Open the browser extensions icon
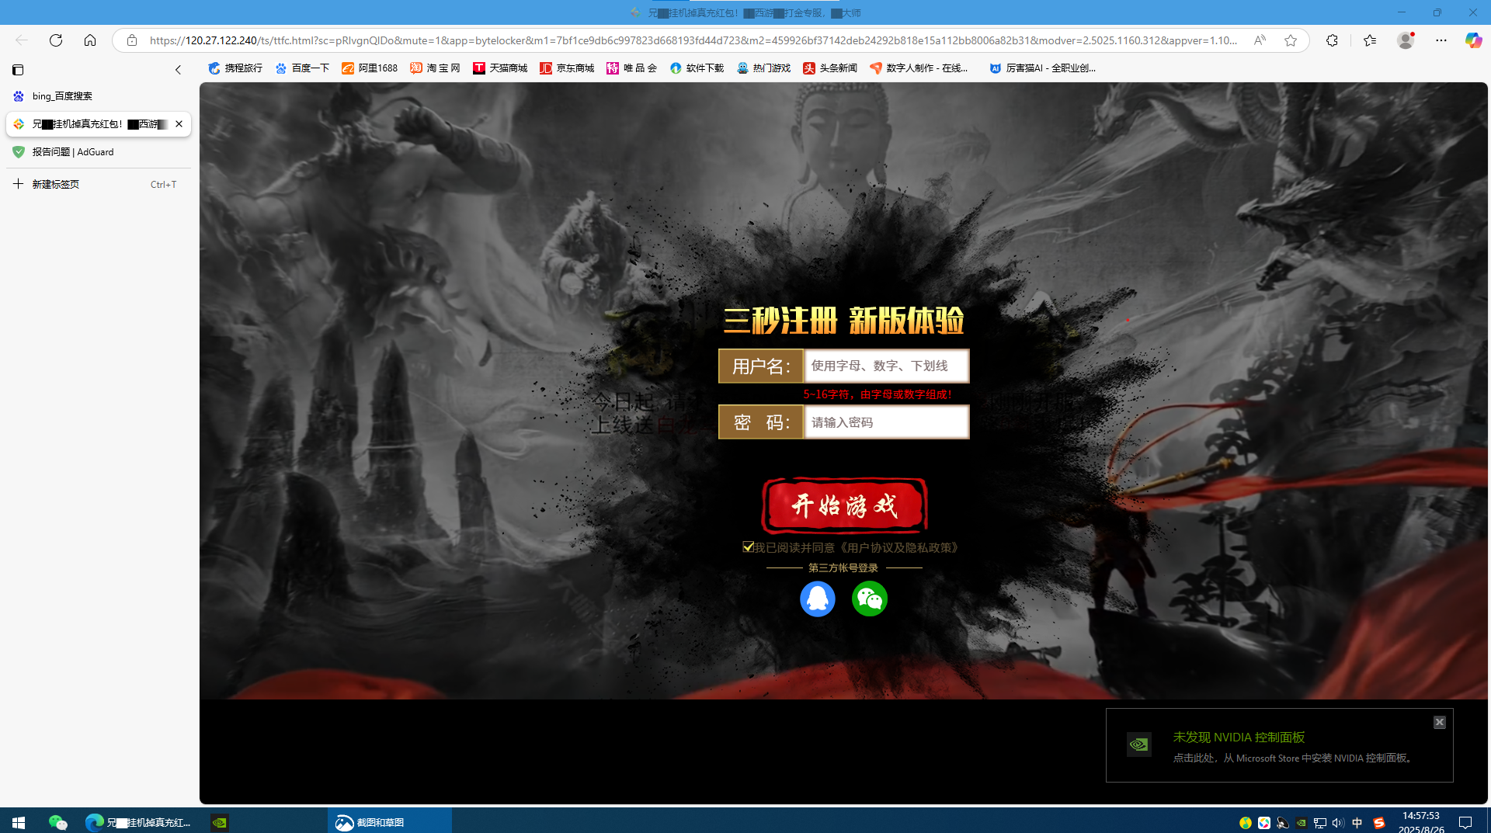1491x833 pixels. click(x=1332, y=40)
